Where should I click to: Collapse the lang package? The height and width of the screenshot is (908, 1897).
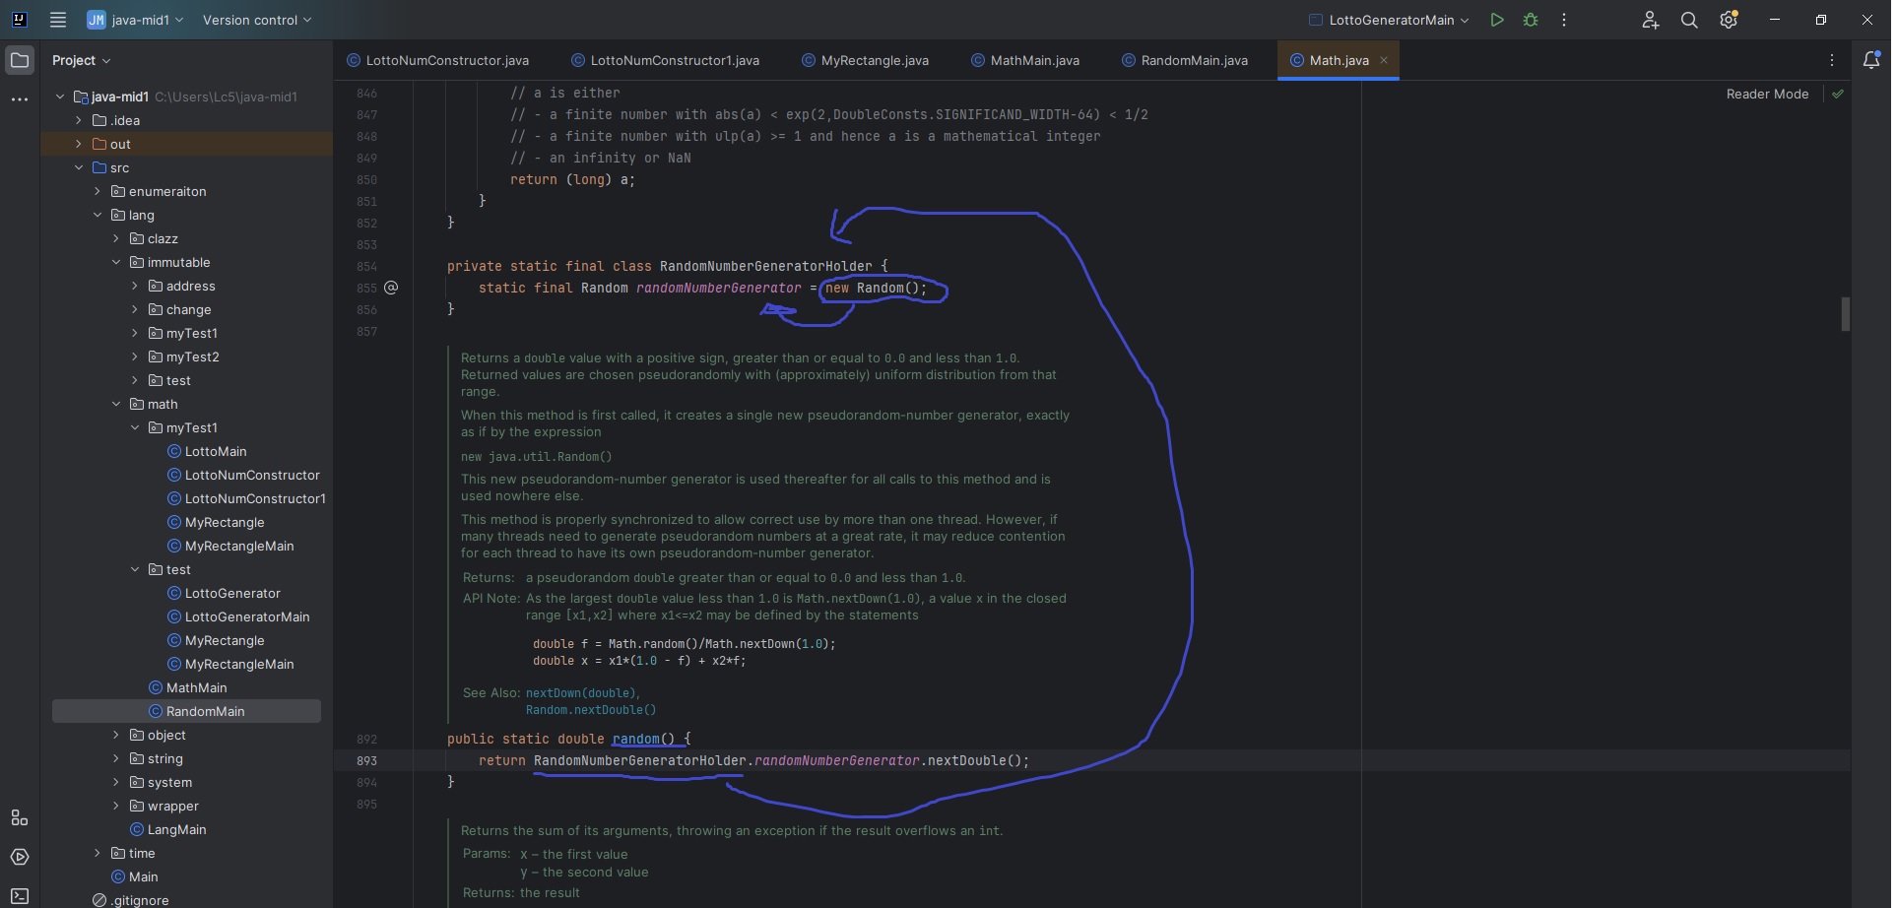click(x=98, y=215)
